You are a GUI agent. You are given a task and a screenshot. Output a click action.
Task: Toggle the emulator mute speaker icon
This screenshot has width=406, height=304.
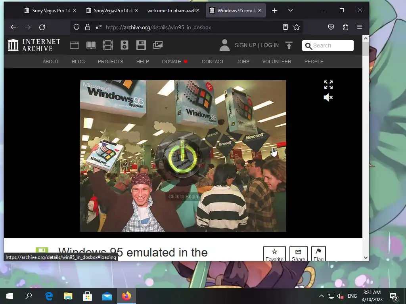pos(328,97)
